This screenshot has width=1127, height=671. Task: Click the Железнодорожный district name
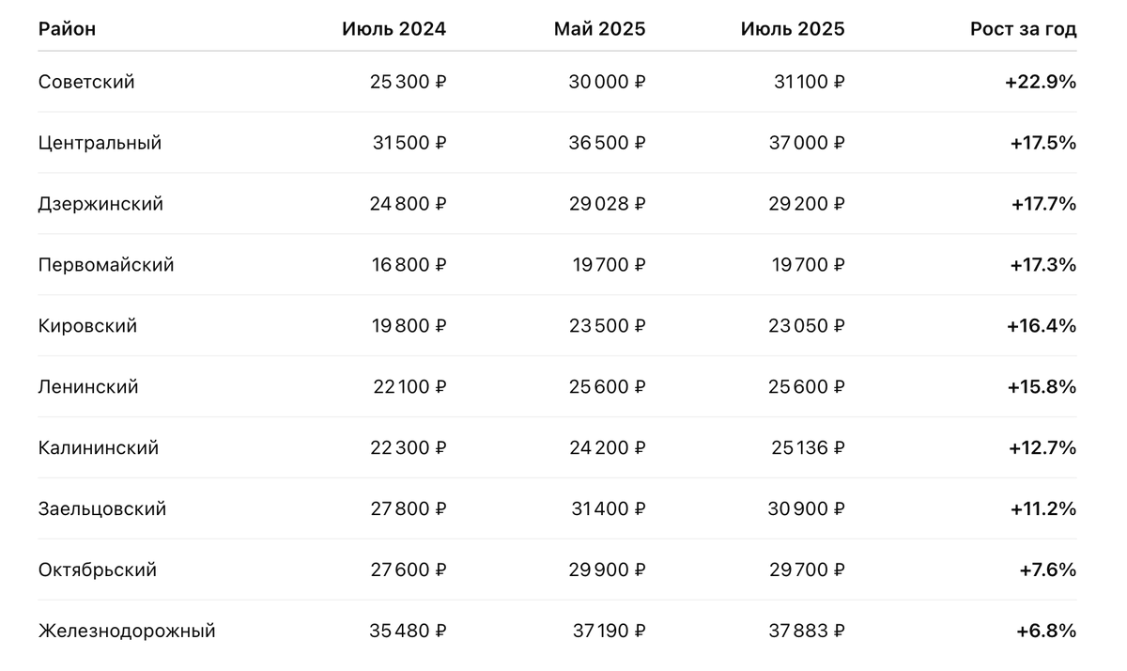127,632
